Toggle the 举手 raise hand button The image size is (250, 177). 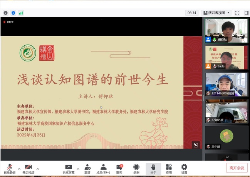point(153,169)
